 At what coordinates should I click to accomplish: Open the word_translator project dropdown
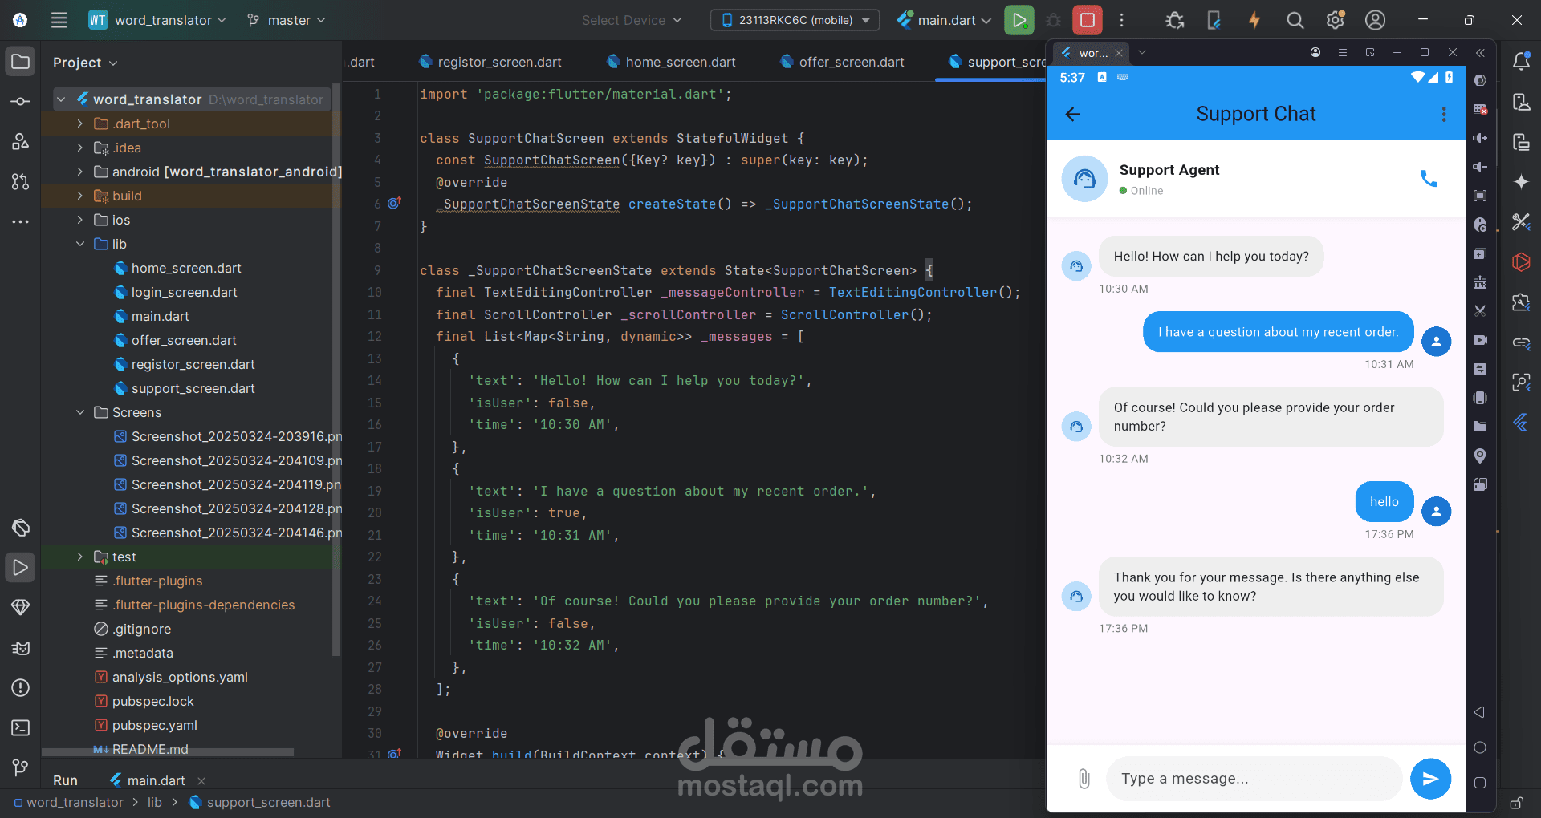(157, 20)
